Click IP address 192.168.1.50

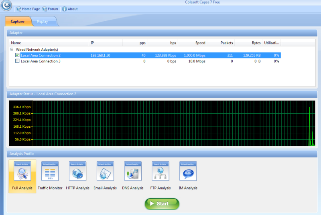(100, 55)
